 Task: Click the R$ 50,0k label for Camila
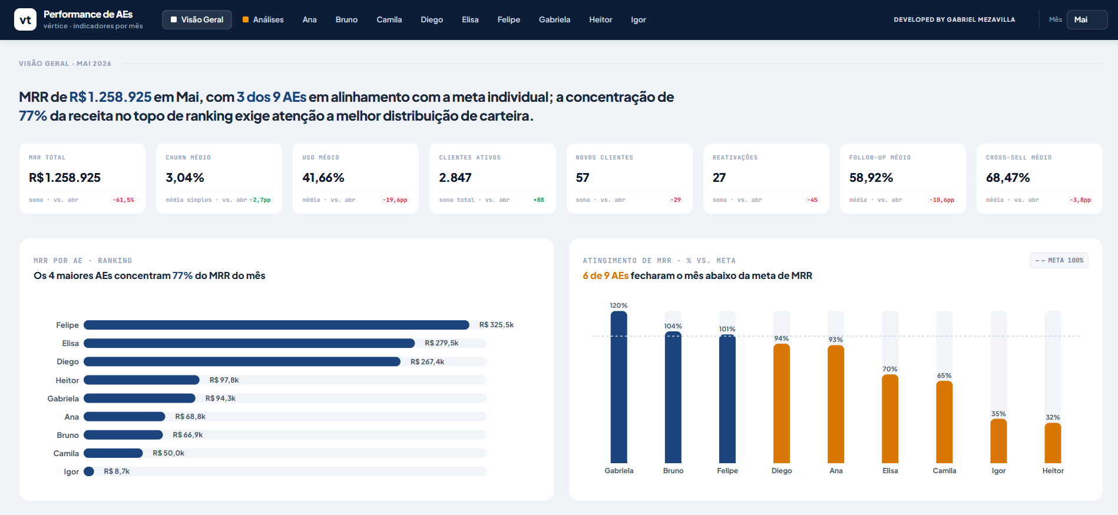click(x=168, y=453)
